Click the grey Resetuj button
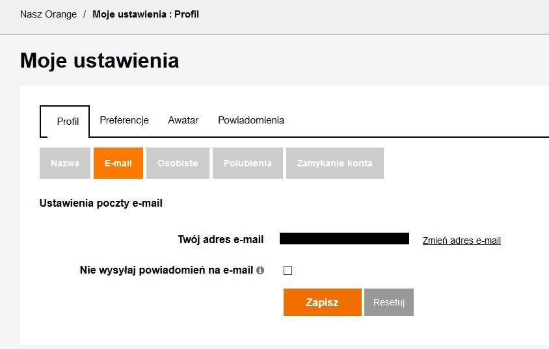This screenshot has height=349, width=549. click(389, 302)
